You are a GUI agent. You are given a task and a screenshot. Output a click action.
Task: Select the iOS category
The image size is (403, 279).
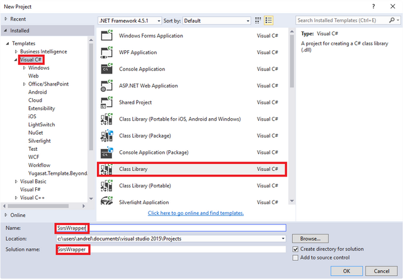32,116
